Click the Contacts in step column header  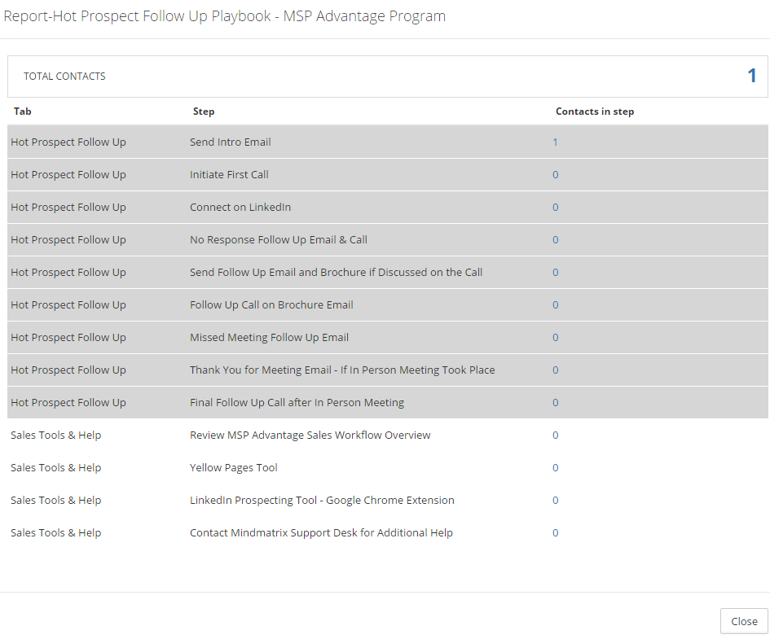(x=595, y=112)
